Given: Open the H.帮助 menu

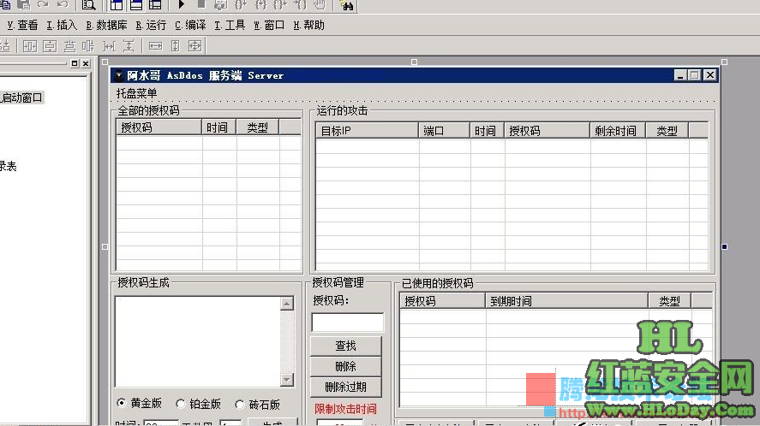Looking at the screenshot, I should (x=308, y=25).
